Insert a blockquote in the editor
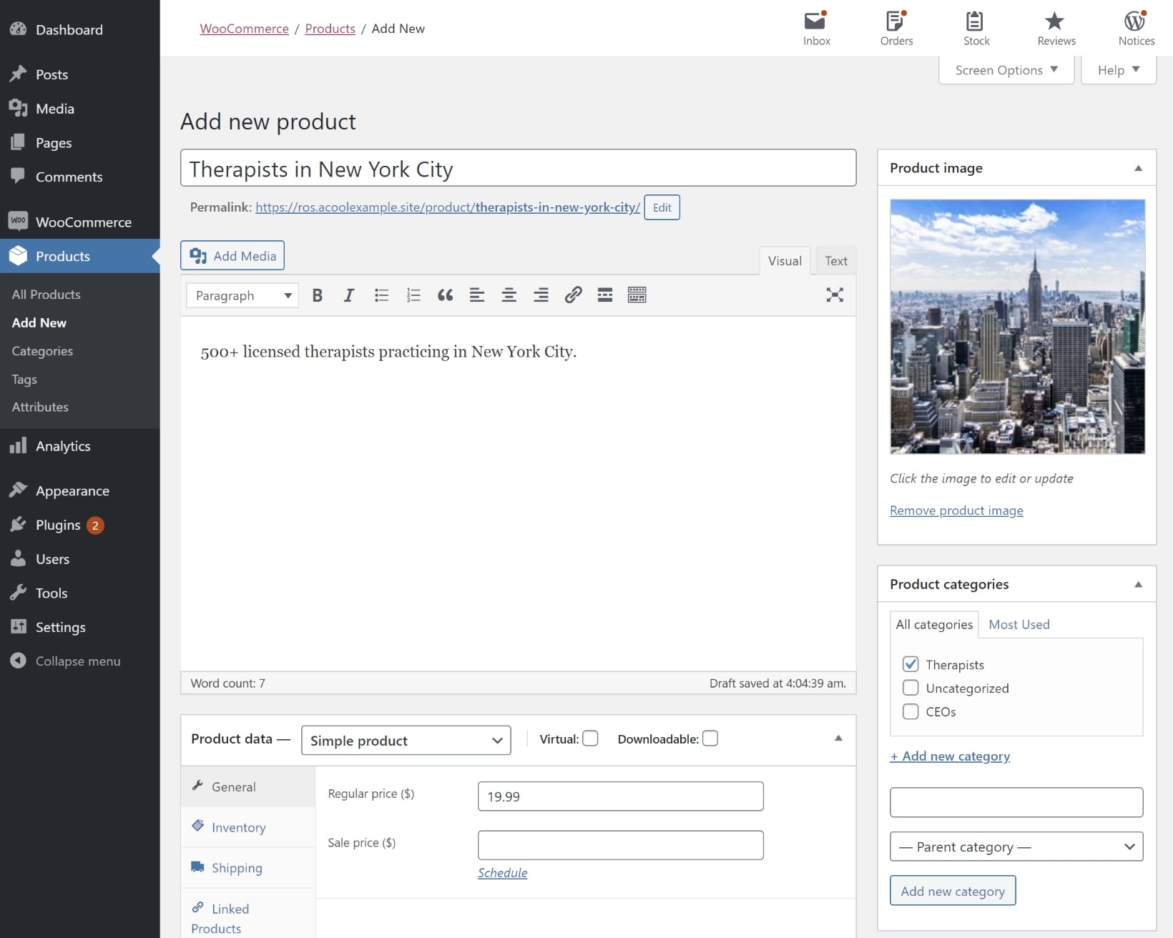Image resolution: width=1173 pixels, height=938 pixels. (x=445, y=295)
